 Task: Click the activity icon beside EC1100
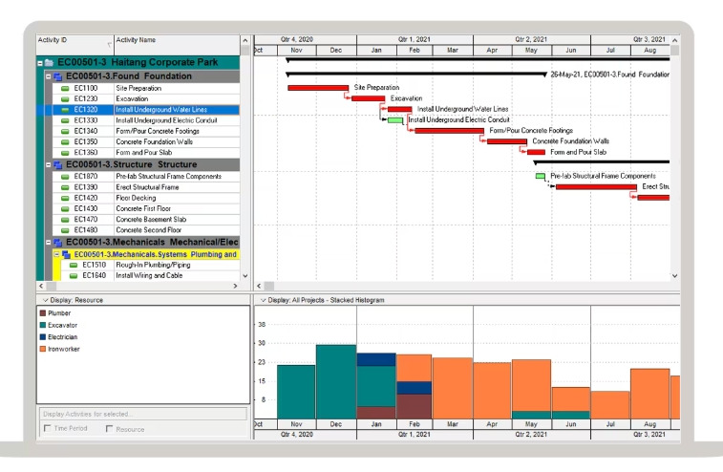click(66, 88)
